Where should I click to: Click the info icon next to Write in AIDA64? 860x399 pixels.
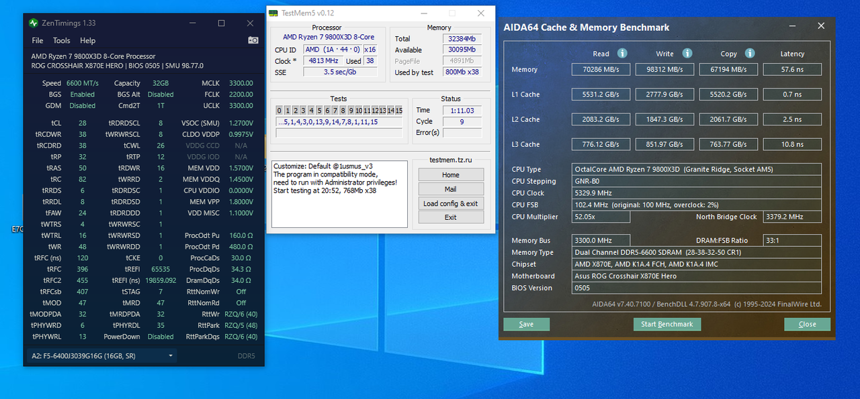click(x=687, y=53)
